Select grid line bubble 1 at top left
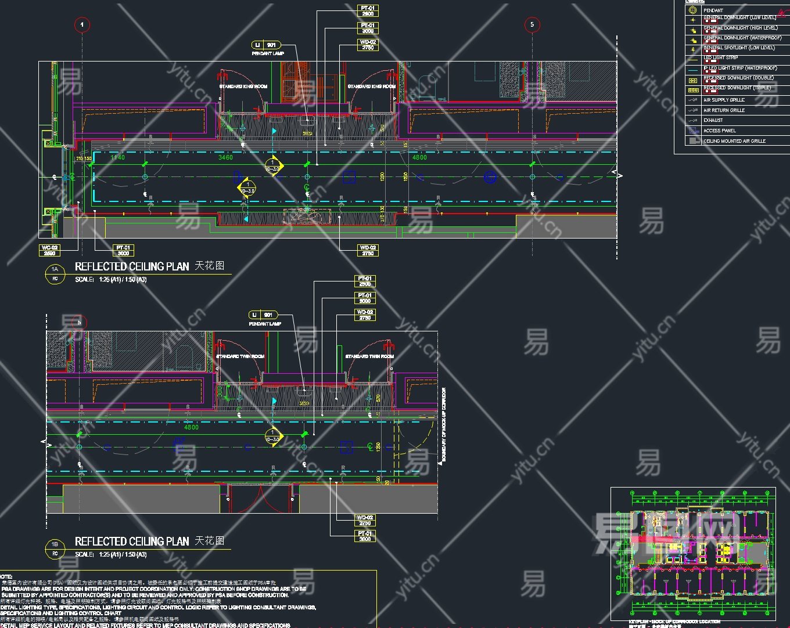The image size is (790, 628). click(82, 24)
